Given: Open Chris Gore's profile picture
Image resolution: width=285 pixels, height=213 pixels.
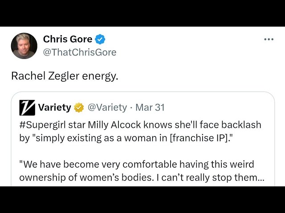Looking at the screenshot, I should tap(24, 46).
